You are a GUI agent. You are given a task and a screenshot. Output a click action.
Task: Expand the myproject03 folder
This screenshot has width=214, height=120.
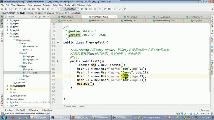click(8, 86)
